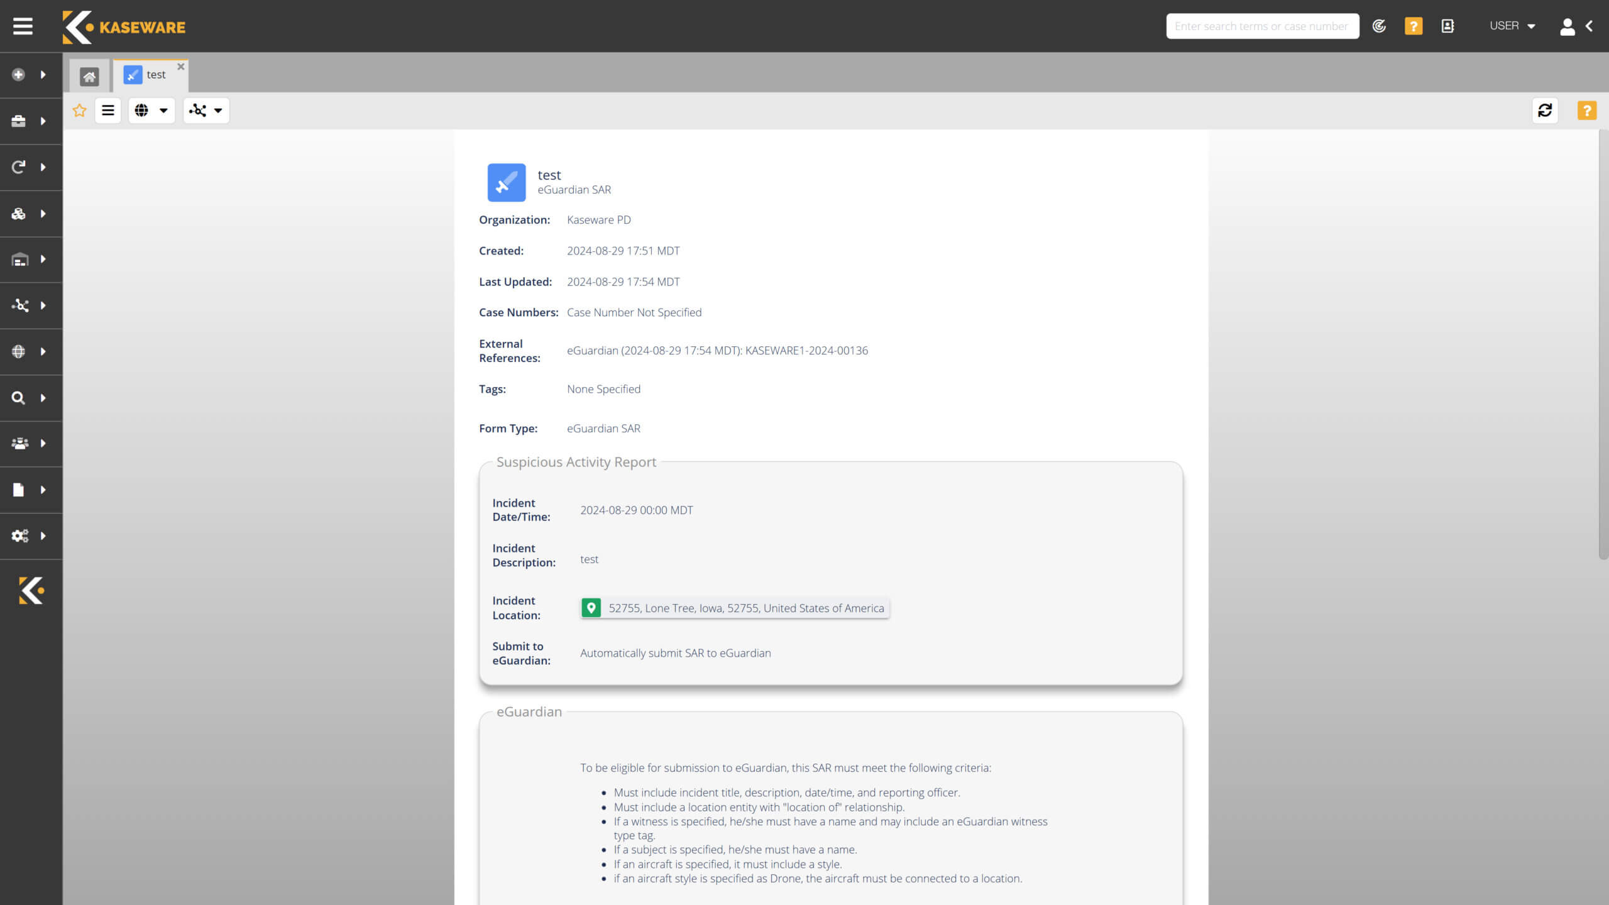This screenshot has height=905, width=1609.
Task: Open the globe map dropdown in toolbar
Action: 151,111
